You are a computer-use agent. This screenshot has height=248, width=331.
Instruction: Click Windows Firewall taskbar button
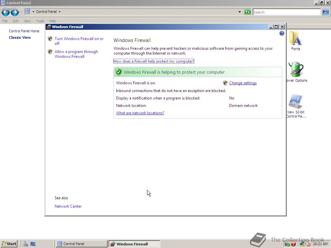coord(134,244)
